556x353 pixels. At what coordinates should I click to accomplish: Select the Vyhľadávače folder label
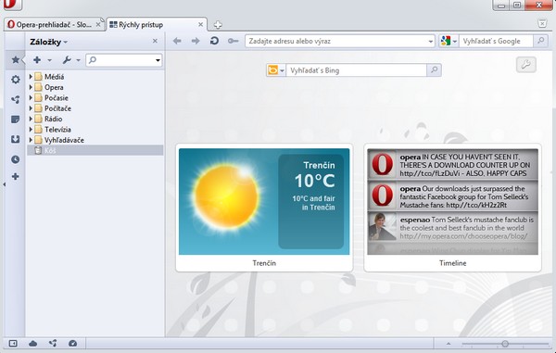point(64,140)
